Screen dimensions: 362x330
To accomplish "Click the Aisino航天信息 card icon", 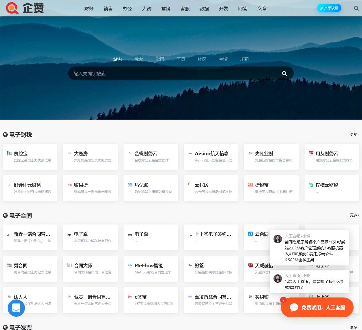I will click(190, 153).
